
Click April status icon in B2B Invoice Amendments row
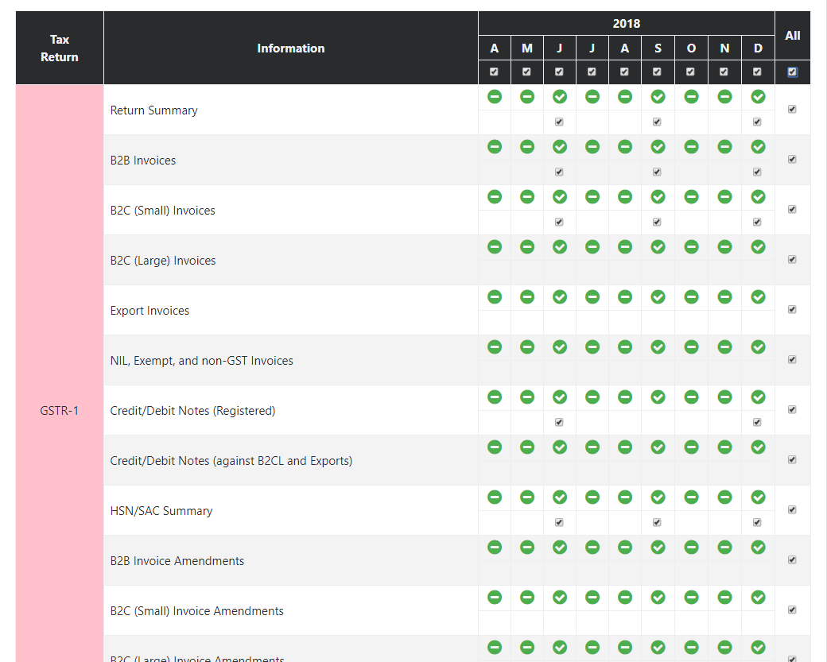point(494,548)
